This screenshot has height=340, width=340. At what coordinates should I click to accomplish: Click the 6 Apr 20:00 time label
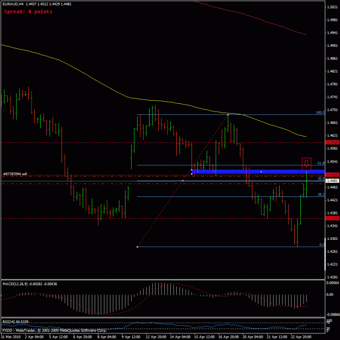click(82, 337)
